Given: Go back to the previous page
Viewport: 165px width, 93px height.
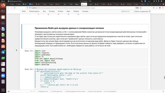Looking at the screenshot, I should coord(8,8).
